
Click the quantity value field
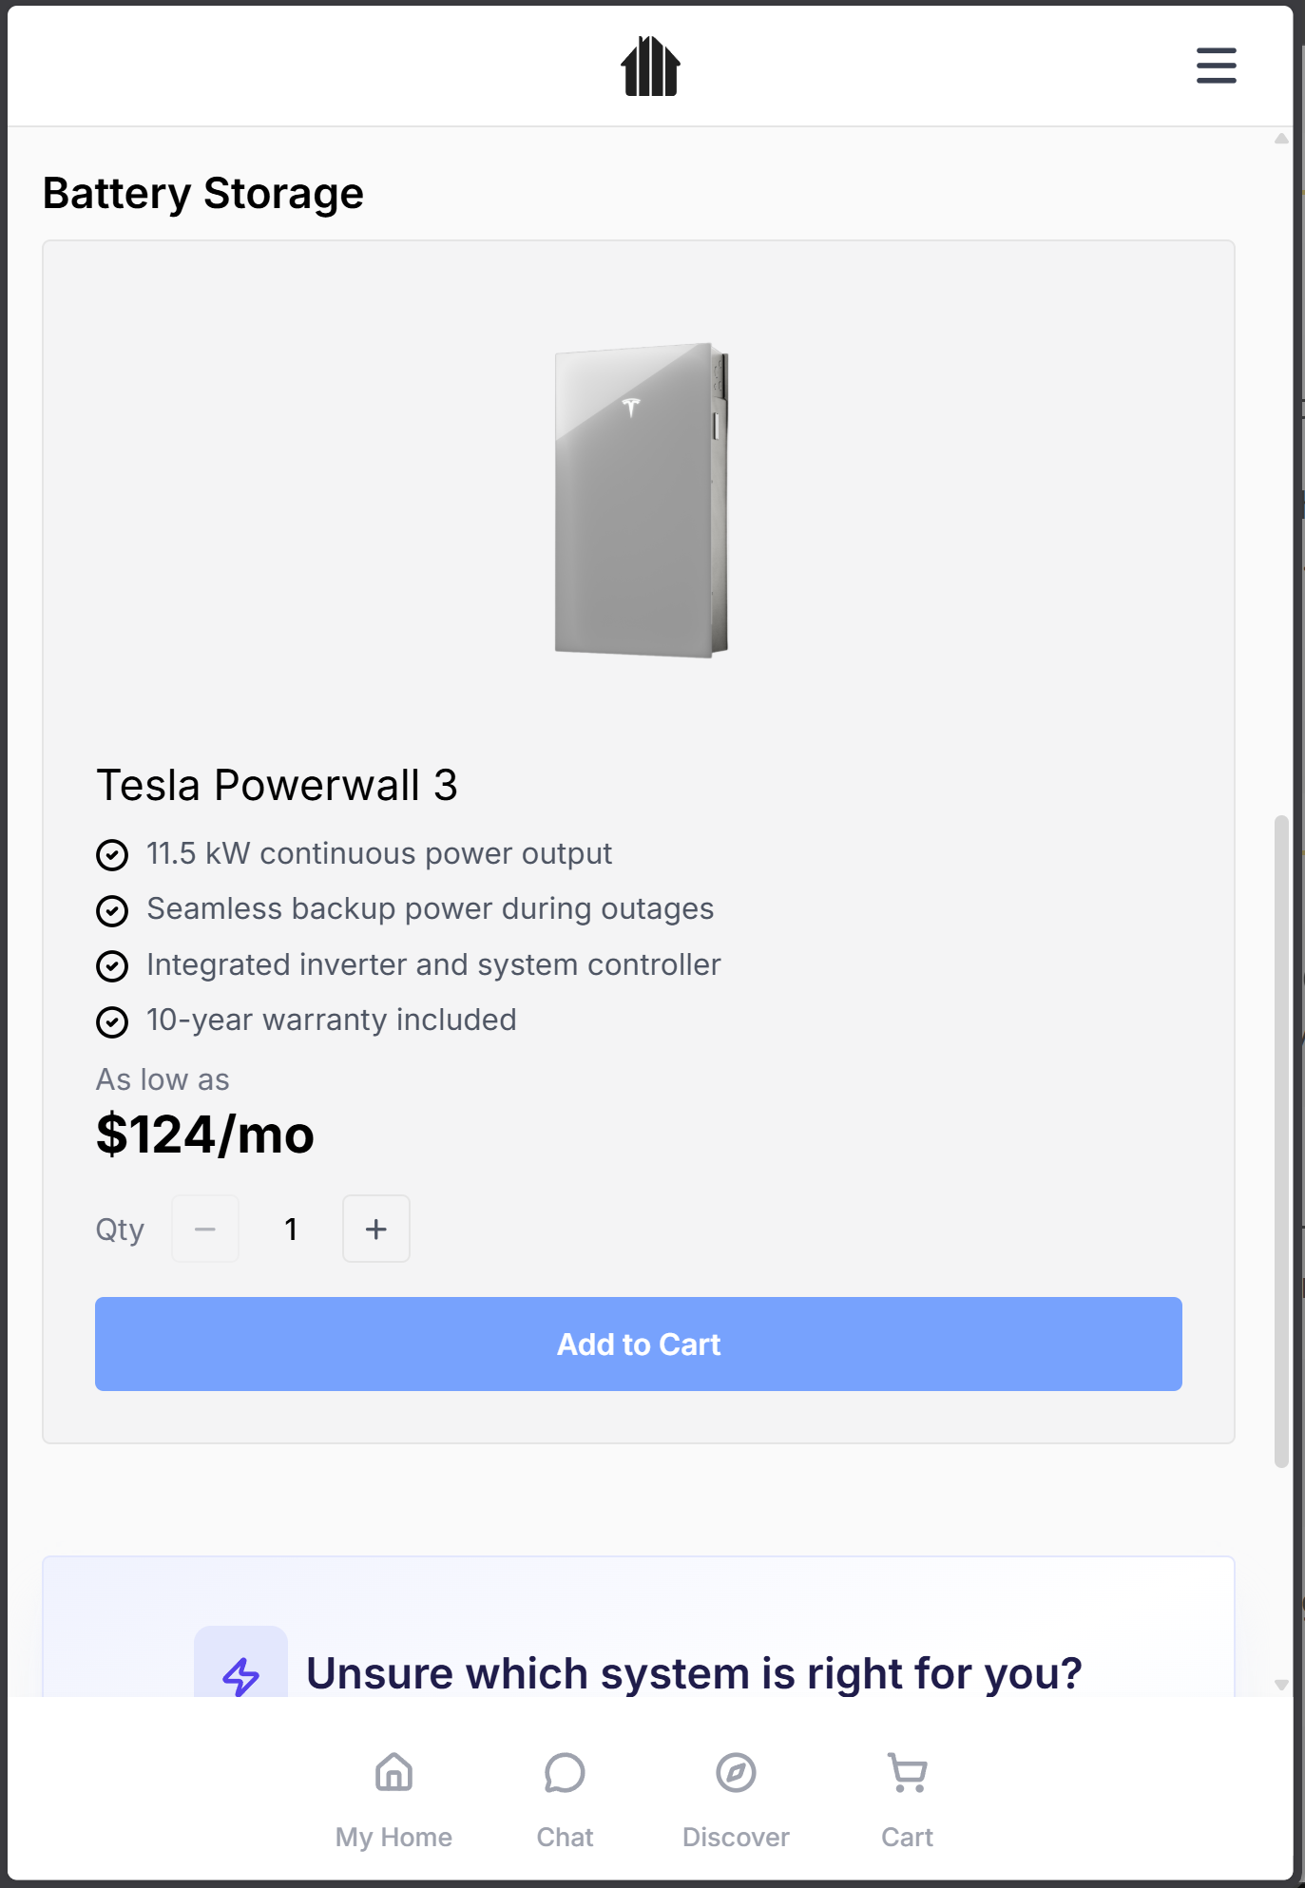(291, 1229)
